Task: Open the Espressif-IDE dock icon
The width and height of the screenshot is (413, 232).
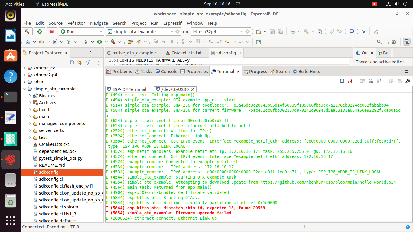Action: [11, 159]
